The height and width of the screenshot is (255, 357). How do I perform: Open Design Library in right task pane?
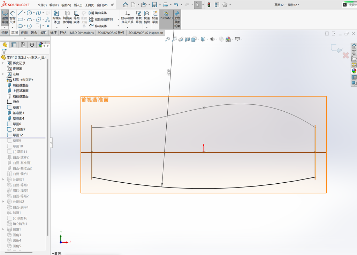[x=354, y=52]
